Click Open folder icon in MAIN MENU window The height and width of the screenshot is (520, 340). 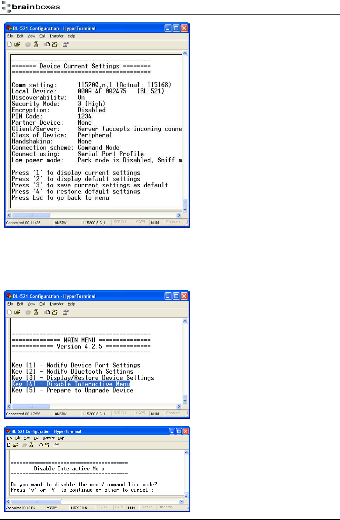(x=17, y=312)
